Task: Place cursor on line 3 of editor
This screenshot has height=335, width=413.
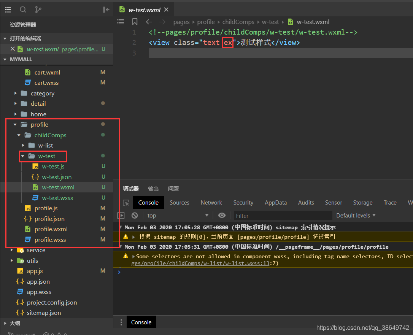Action: pos(281,53)
